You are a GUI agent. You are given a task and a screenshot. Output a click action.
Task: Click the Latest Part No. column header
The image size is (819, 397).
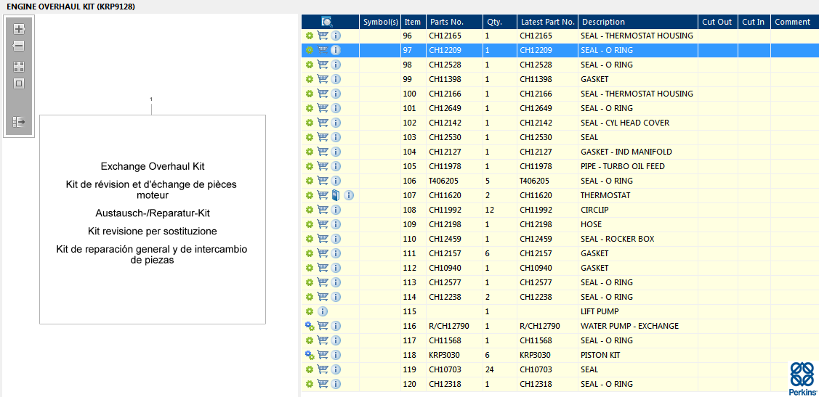click(547, 22)
